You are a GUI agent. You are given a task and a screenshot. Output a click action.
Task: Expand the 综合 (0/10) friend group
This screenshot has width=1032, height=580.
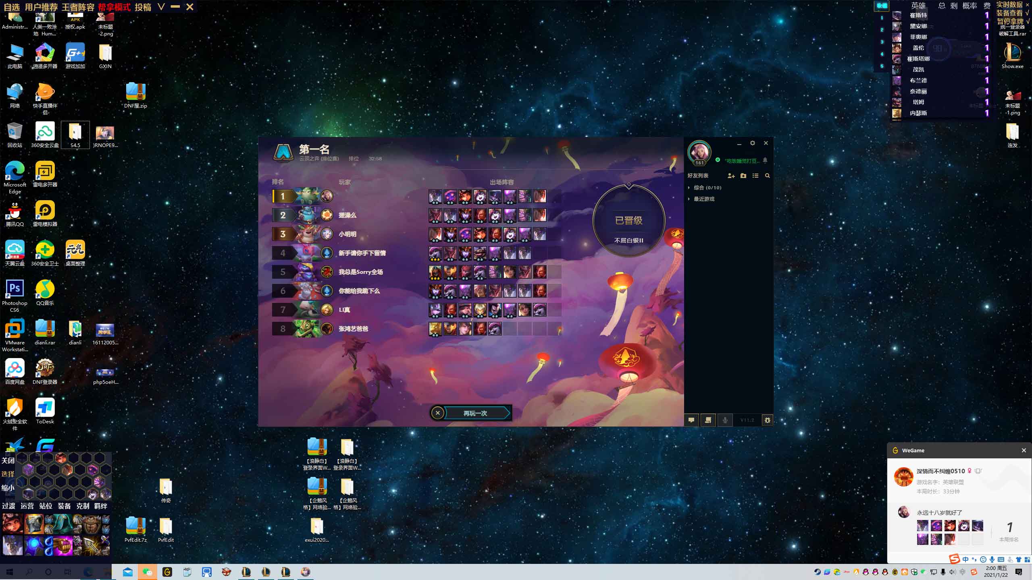pos(707,188)
